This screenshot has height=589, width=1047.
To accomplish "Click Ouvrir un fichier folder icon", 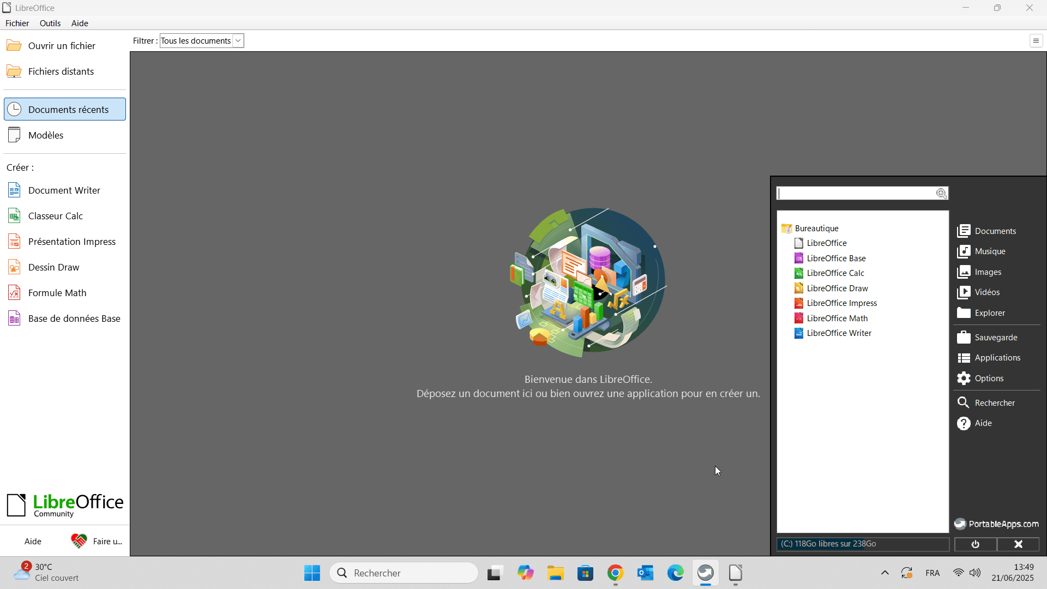I will 14,45.
